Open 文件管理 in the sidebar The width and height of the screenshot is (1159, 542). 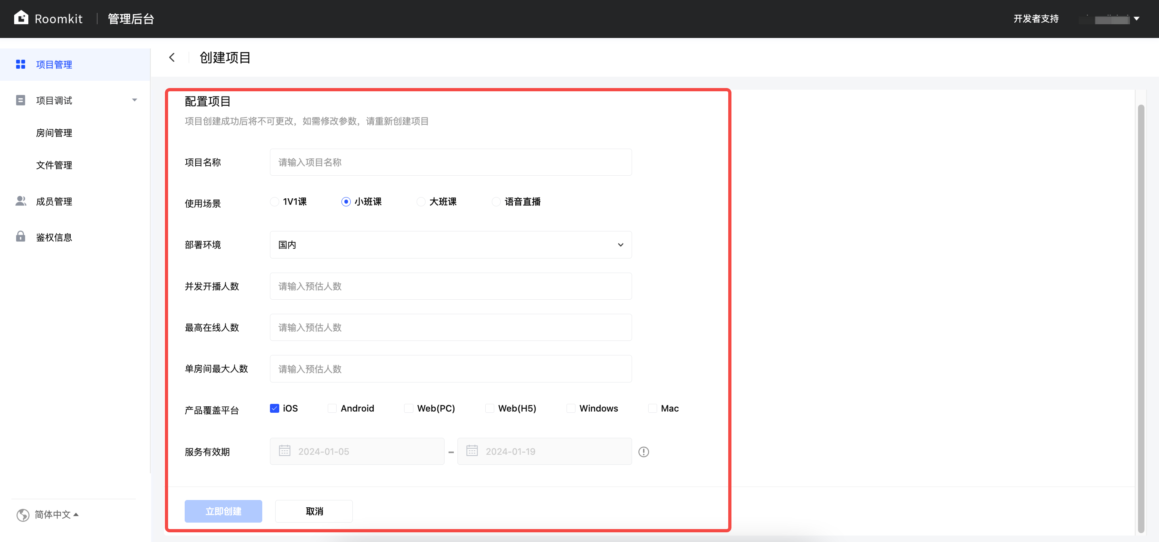(54, 165)
